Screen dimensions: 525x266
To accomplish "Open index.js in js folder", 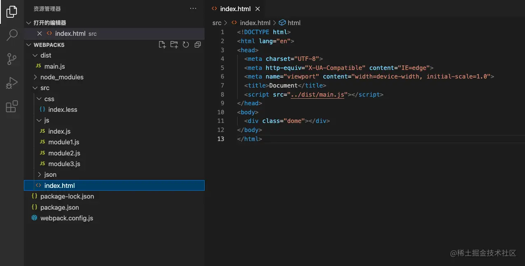I will coord(114,132).
